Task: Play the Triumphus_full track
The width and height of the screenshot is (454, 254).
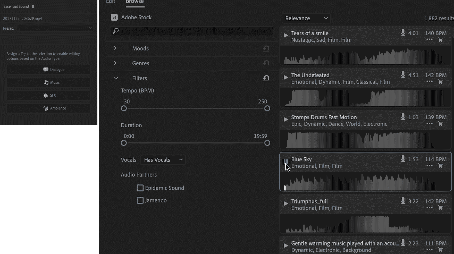Action: (x=286, y=204)
